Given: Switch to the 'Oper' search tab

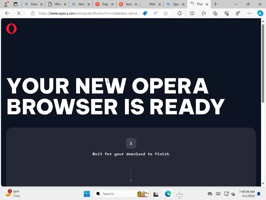Looking at the screenshot, I should [175, 4].
